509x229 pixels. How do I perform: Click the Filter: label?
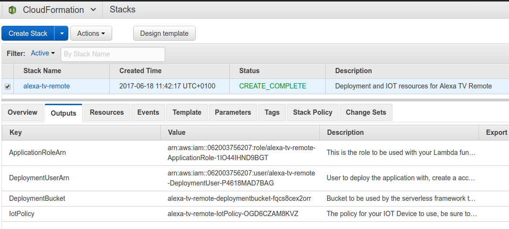16,54
